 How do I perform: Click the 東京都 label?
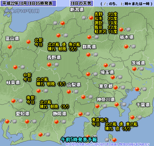106,86
